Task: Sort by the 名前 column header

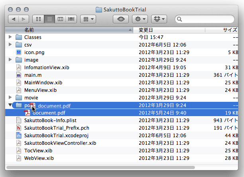Action: [69, 30]
